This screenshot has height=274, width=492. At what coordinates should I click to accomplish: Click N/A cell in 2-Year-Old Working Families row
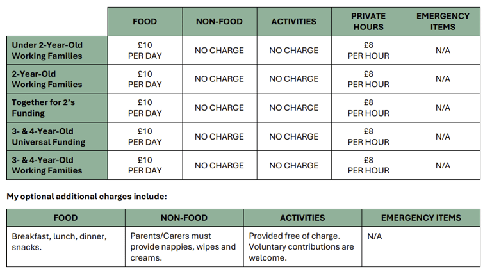point(443,79)
